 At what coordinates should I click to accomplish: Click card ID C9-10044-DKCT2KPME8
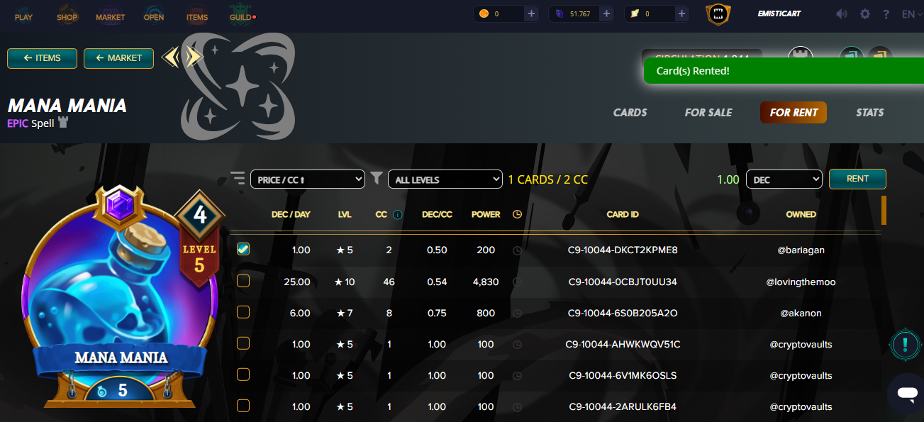pos(623,250)
